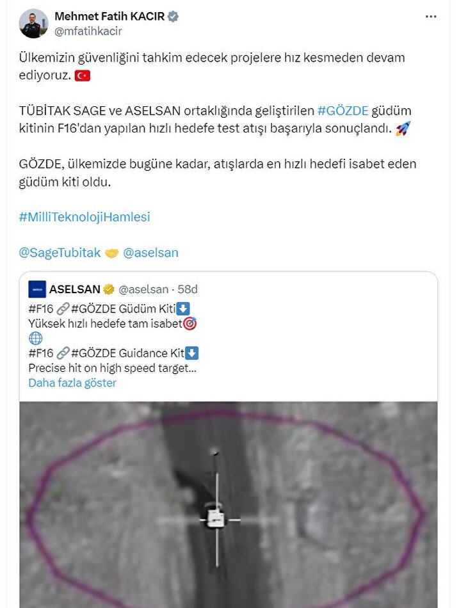The width and height of the screenshot is (461, 608).
Task: Visit the @SageTubitak mention
Action: point(60,252)
